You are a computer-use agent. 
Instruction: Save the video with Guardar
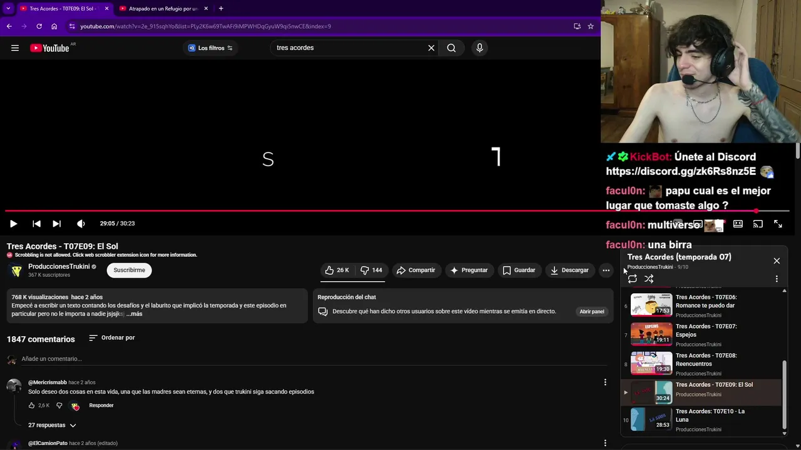pyautogui.click(x=519, y=270)
